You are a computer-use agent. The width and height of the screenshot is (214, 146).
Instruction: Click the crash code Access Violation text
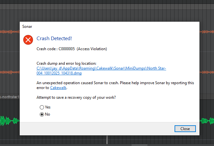pos(71,49)
